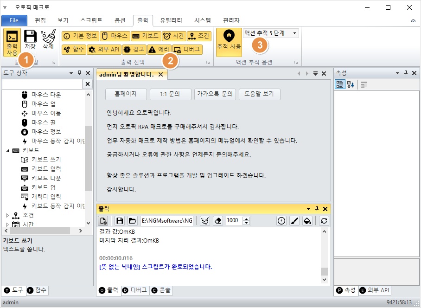Click output panel save icon
Image resolution: width=421 pixels, height=308 pixels.
click(x=120, y=221)
